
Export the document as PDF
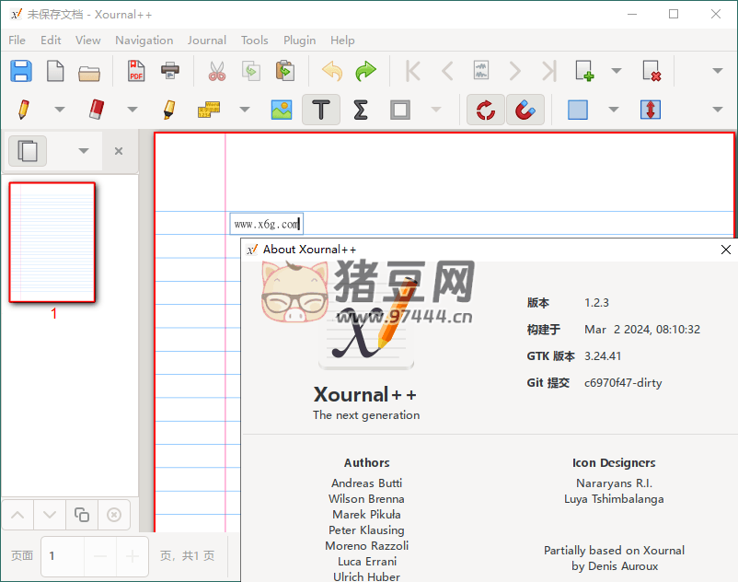[x=136, y=71]
